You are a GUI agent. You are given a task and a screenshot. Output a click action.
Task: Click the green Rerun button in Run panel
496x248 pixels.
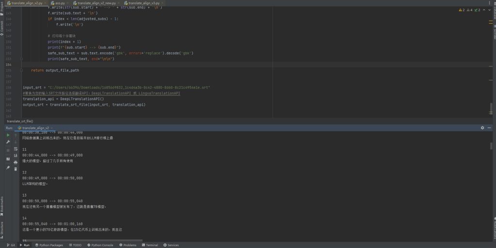pos(8,135)
